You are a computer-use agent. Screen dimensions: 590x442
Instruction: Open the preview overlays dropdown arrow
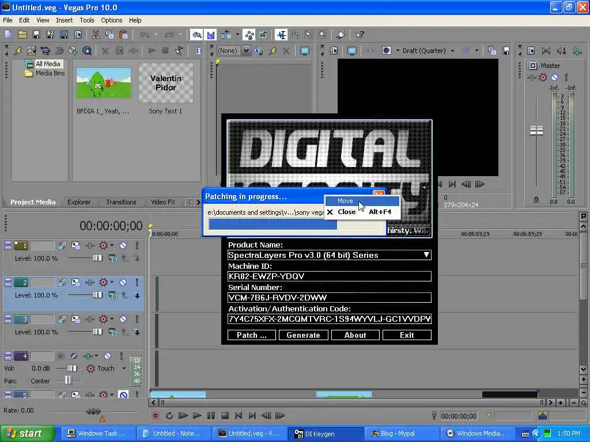pos(476,51)
